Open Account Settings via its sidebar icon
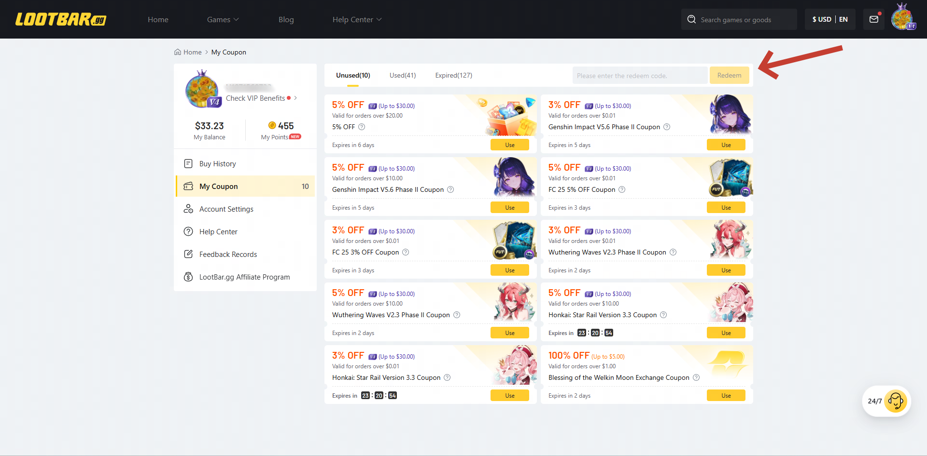Image resolution: width=927 pixels, height=456 pixels. pyautogui.click(x=189, y=209)
